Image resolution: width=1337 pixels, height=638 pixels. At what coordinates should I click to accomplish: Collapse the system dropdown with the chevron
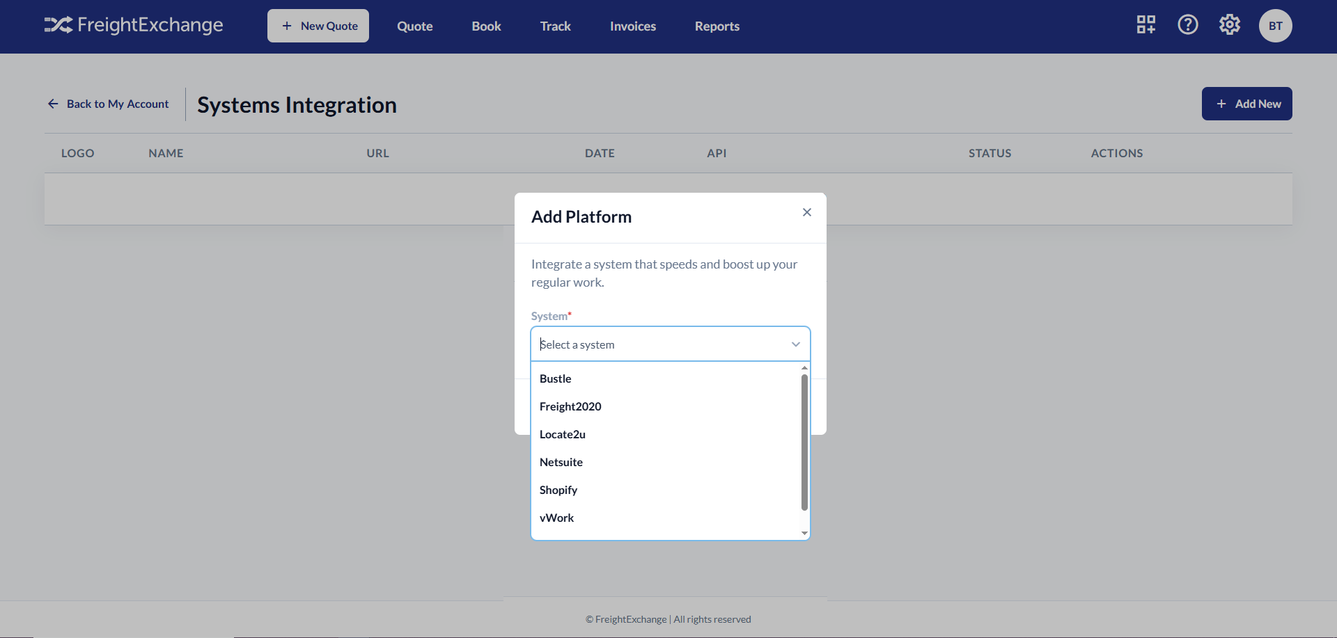pyautogui.click(x=796, y=344)
